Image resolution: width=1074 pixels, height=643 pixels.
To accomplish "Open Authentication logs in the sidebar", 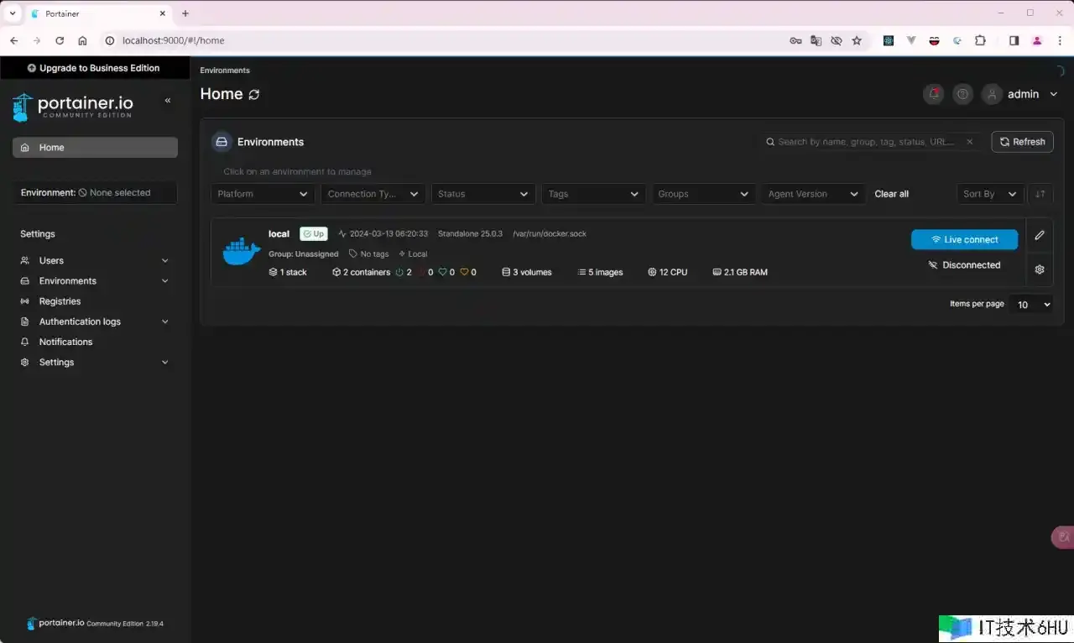I will pyautogui.click(x=80, y=321).
